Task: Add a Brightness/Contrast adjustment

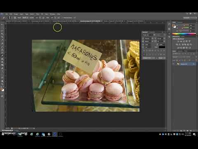Action: (178, 41)
